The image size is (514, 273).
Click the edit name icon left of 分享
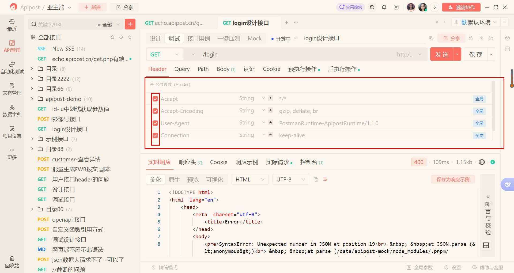tap(431, 38)
